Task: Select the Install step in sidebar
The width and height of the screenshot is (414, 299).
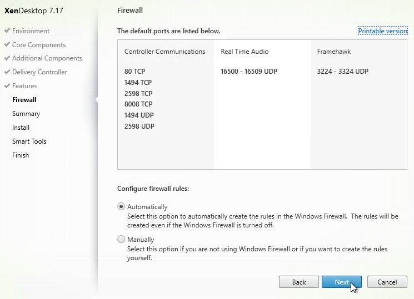Action: pos(21,128)
